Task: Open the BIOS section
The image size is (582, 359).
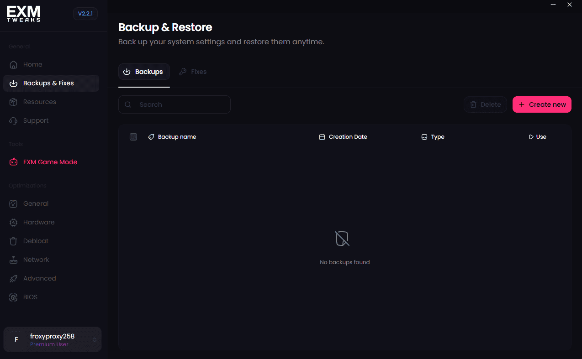Action: 51,297
